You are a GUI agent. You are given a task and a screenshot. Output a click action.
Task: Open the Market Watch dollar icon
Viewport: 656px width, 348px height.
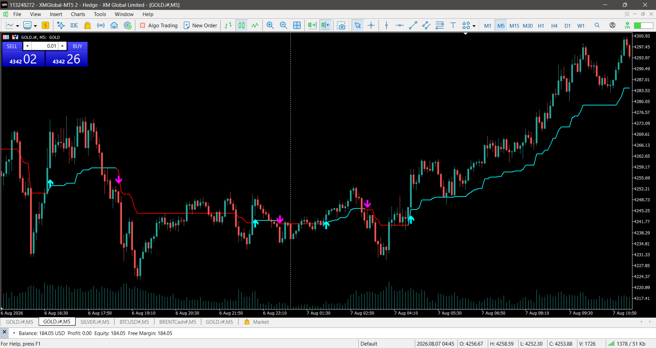[45, 25]
